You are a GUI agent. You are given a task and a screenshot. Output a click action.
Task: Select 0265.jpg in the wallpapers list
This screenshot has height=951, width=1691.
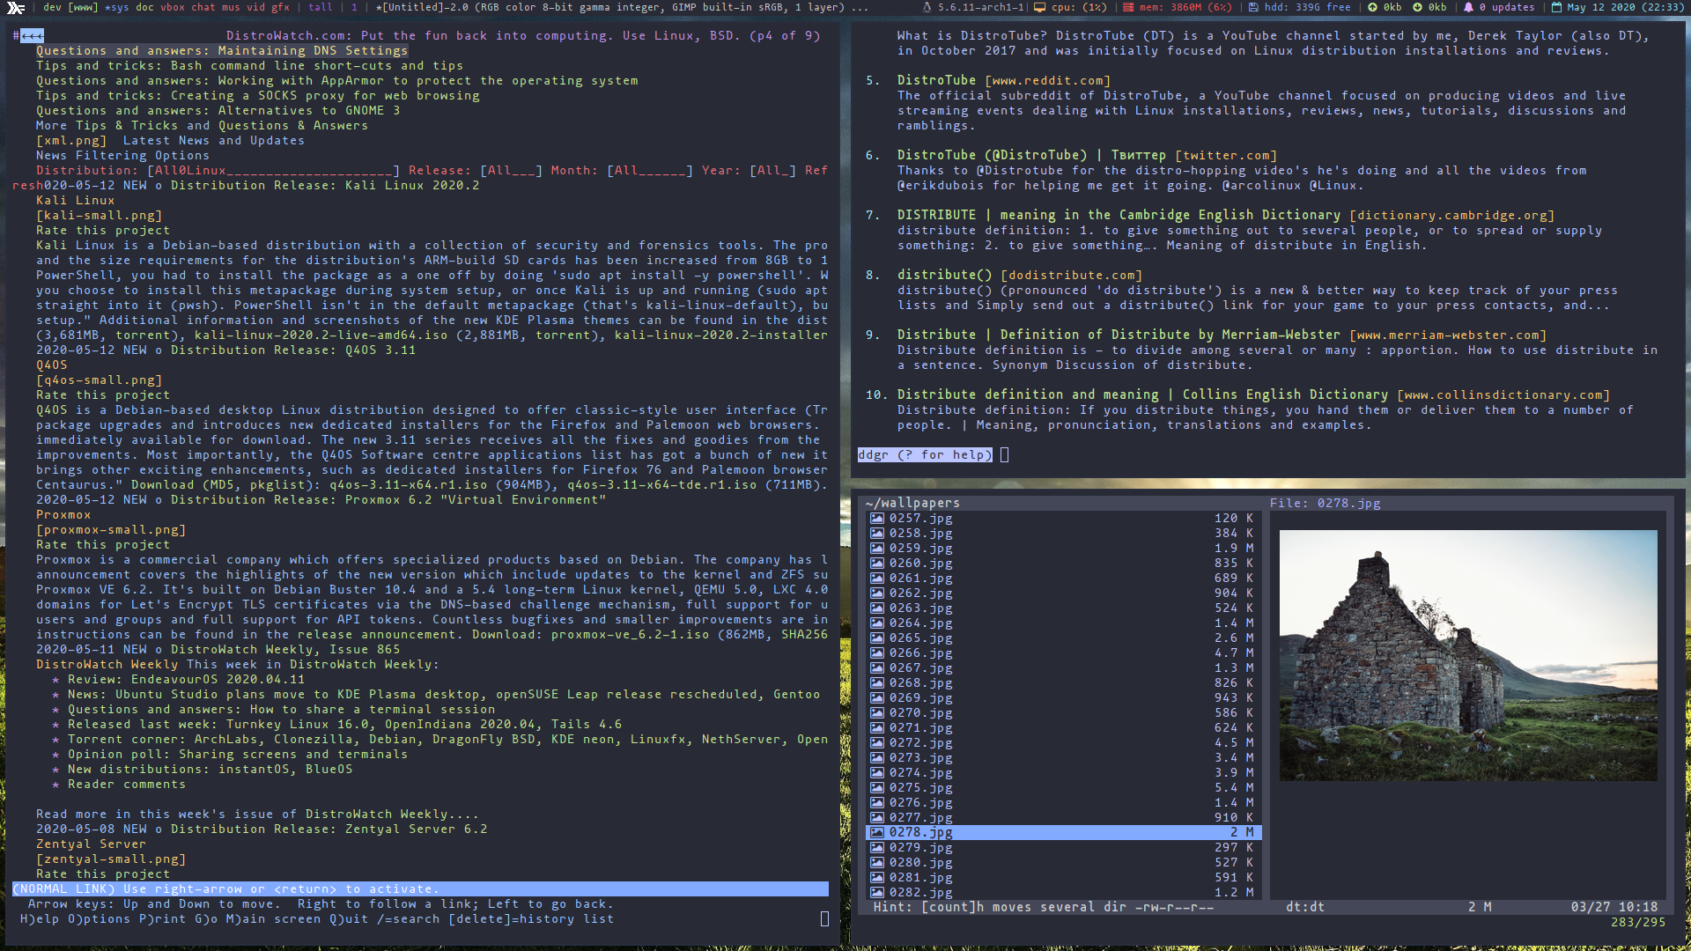point(920,638)
